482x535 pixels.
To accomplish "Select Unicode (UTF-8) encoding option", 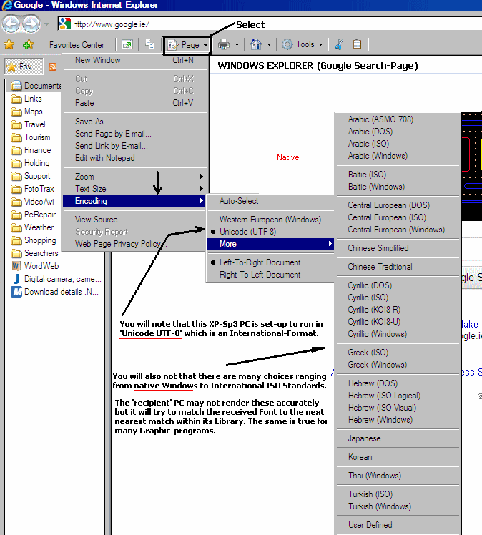I will pos(249,232).
